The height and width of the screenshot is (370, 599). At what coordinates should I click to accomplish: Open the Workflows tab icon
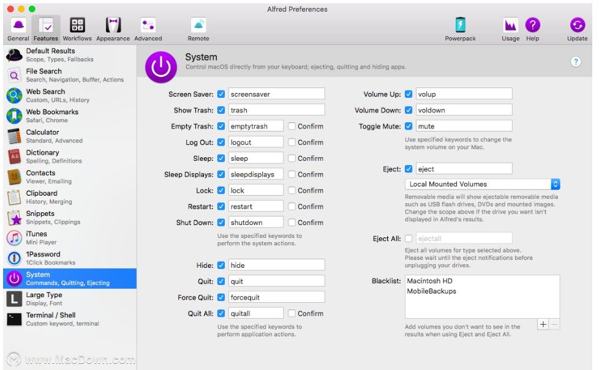pyautogui.click(x=77, y=25)
